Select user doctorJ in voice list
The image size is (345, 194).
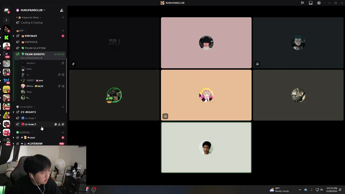coord(43,63)
